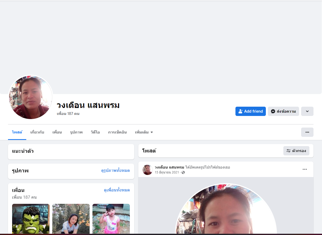This screenshot has width=322, height=235.
Task: Click the ตัวกรอง filter button
Action: [296, 151]
